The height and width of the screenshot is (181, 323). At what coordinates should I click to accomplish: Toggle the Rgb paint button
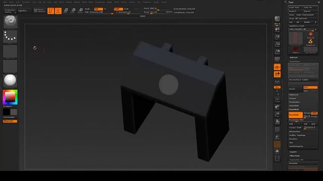tap(98, 9)
